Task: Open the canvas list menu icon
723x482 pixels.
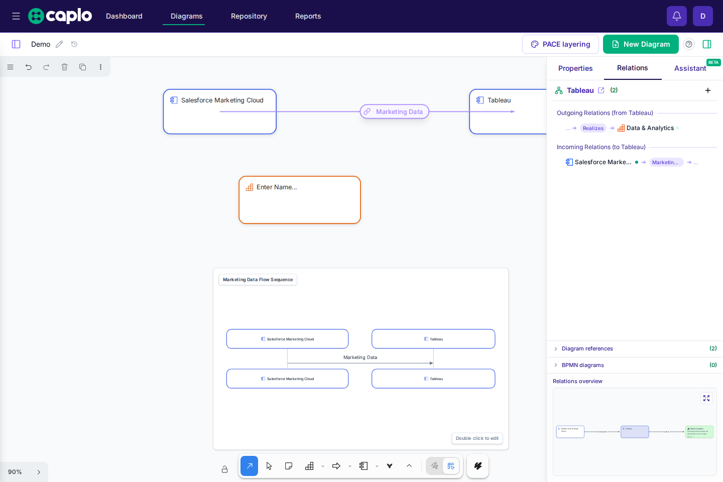Action: pyautogui.click(x=10, y=67)
